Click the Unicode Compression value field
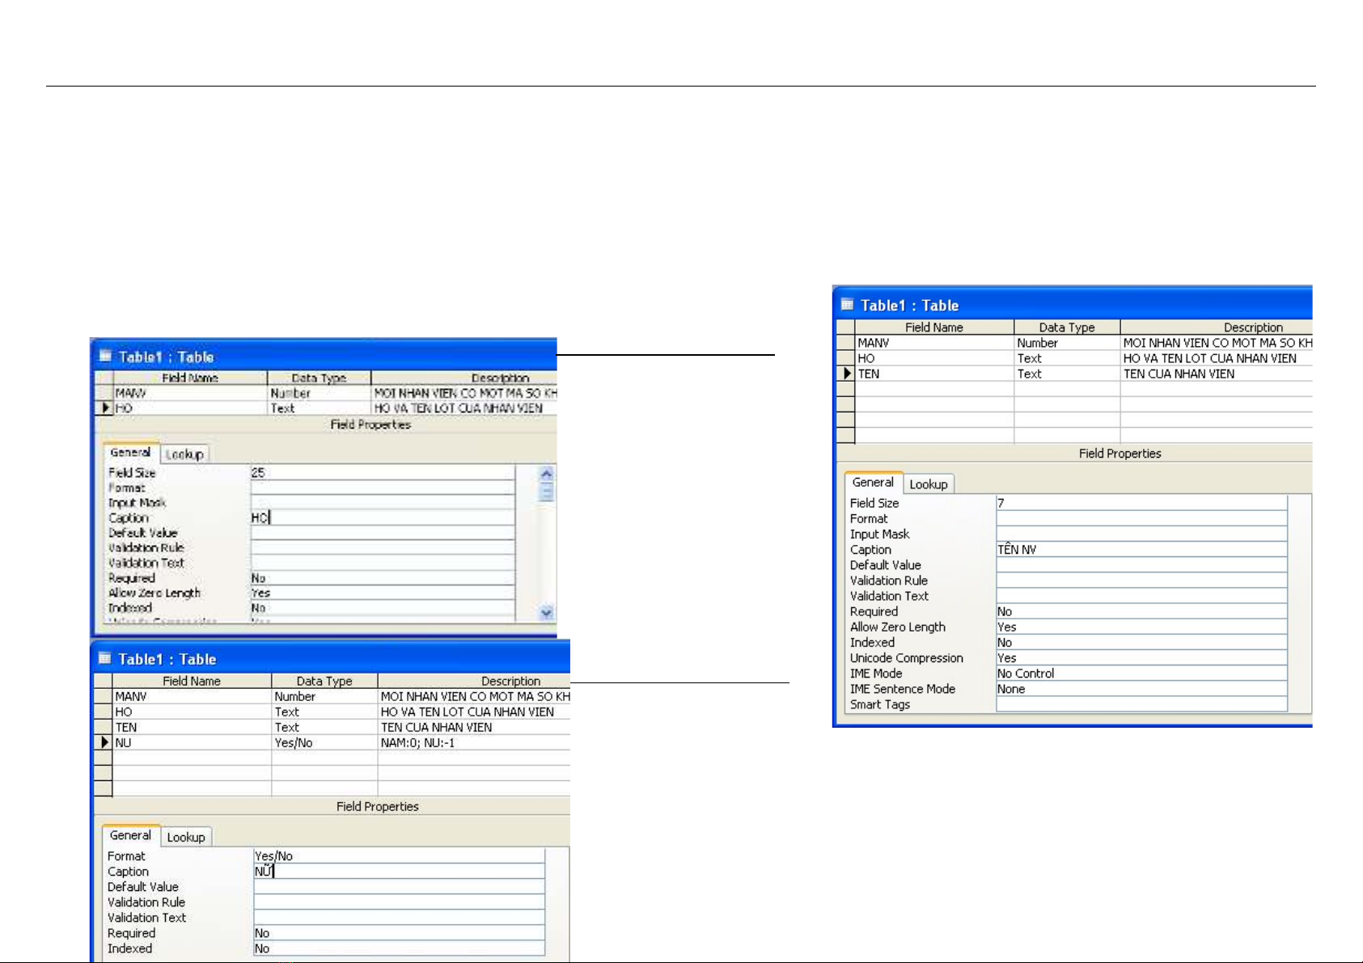This screenshot has height=963, width=1363. click(1141, 658)
